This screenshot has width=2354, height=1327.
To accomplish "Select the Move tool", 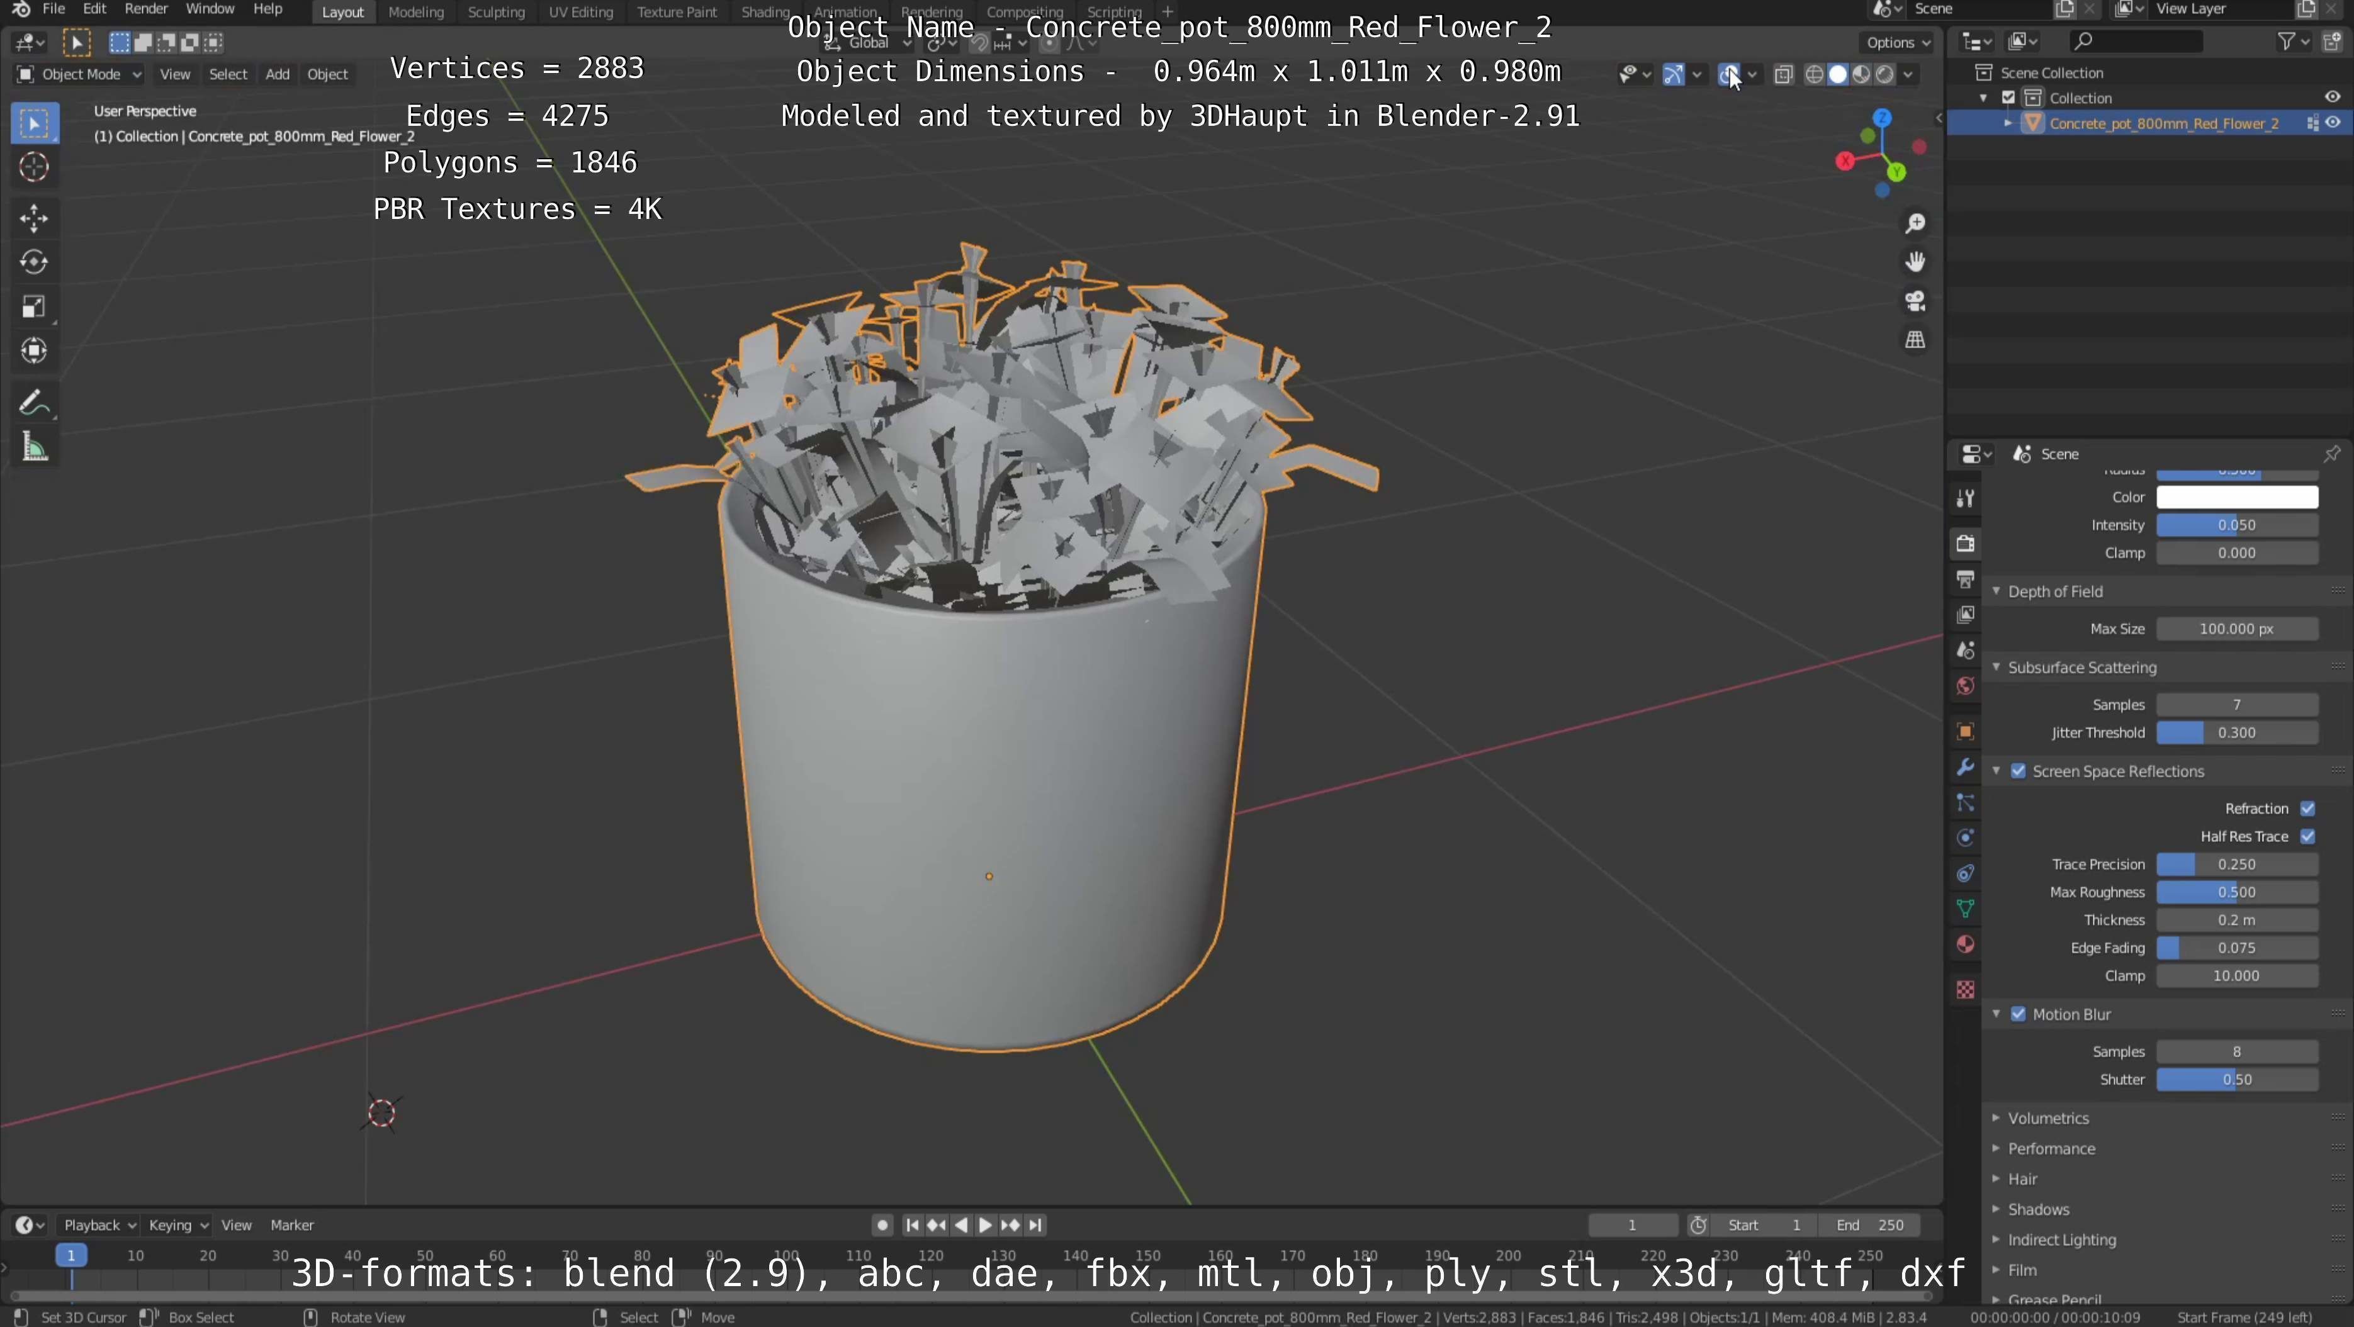I will [35, 218].
